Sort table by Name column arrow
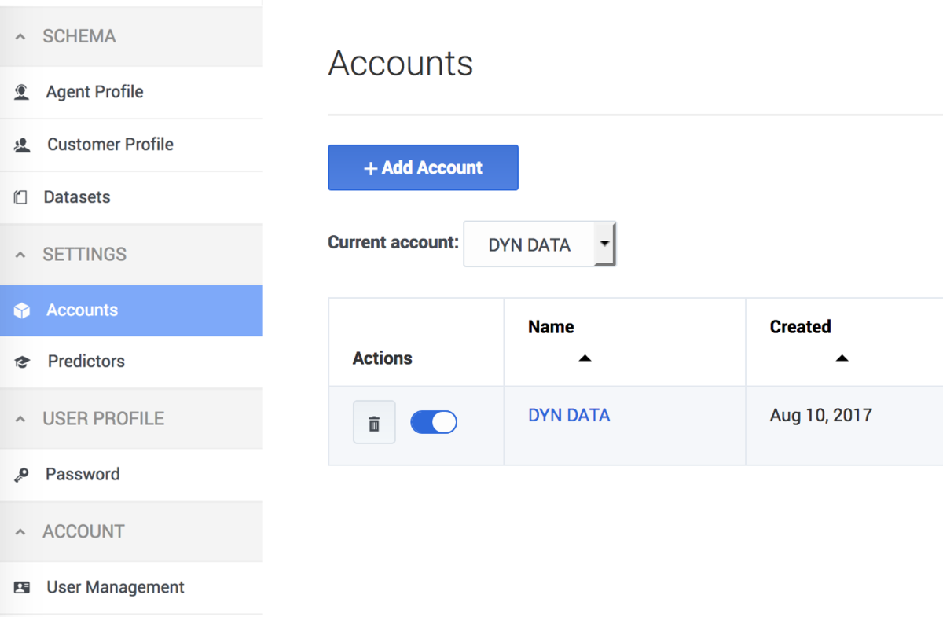The width and height of the screenshot is (943, 617). [584, 358]
